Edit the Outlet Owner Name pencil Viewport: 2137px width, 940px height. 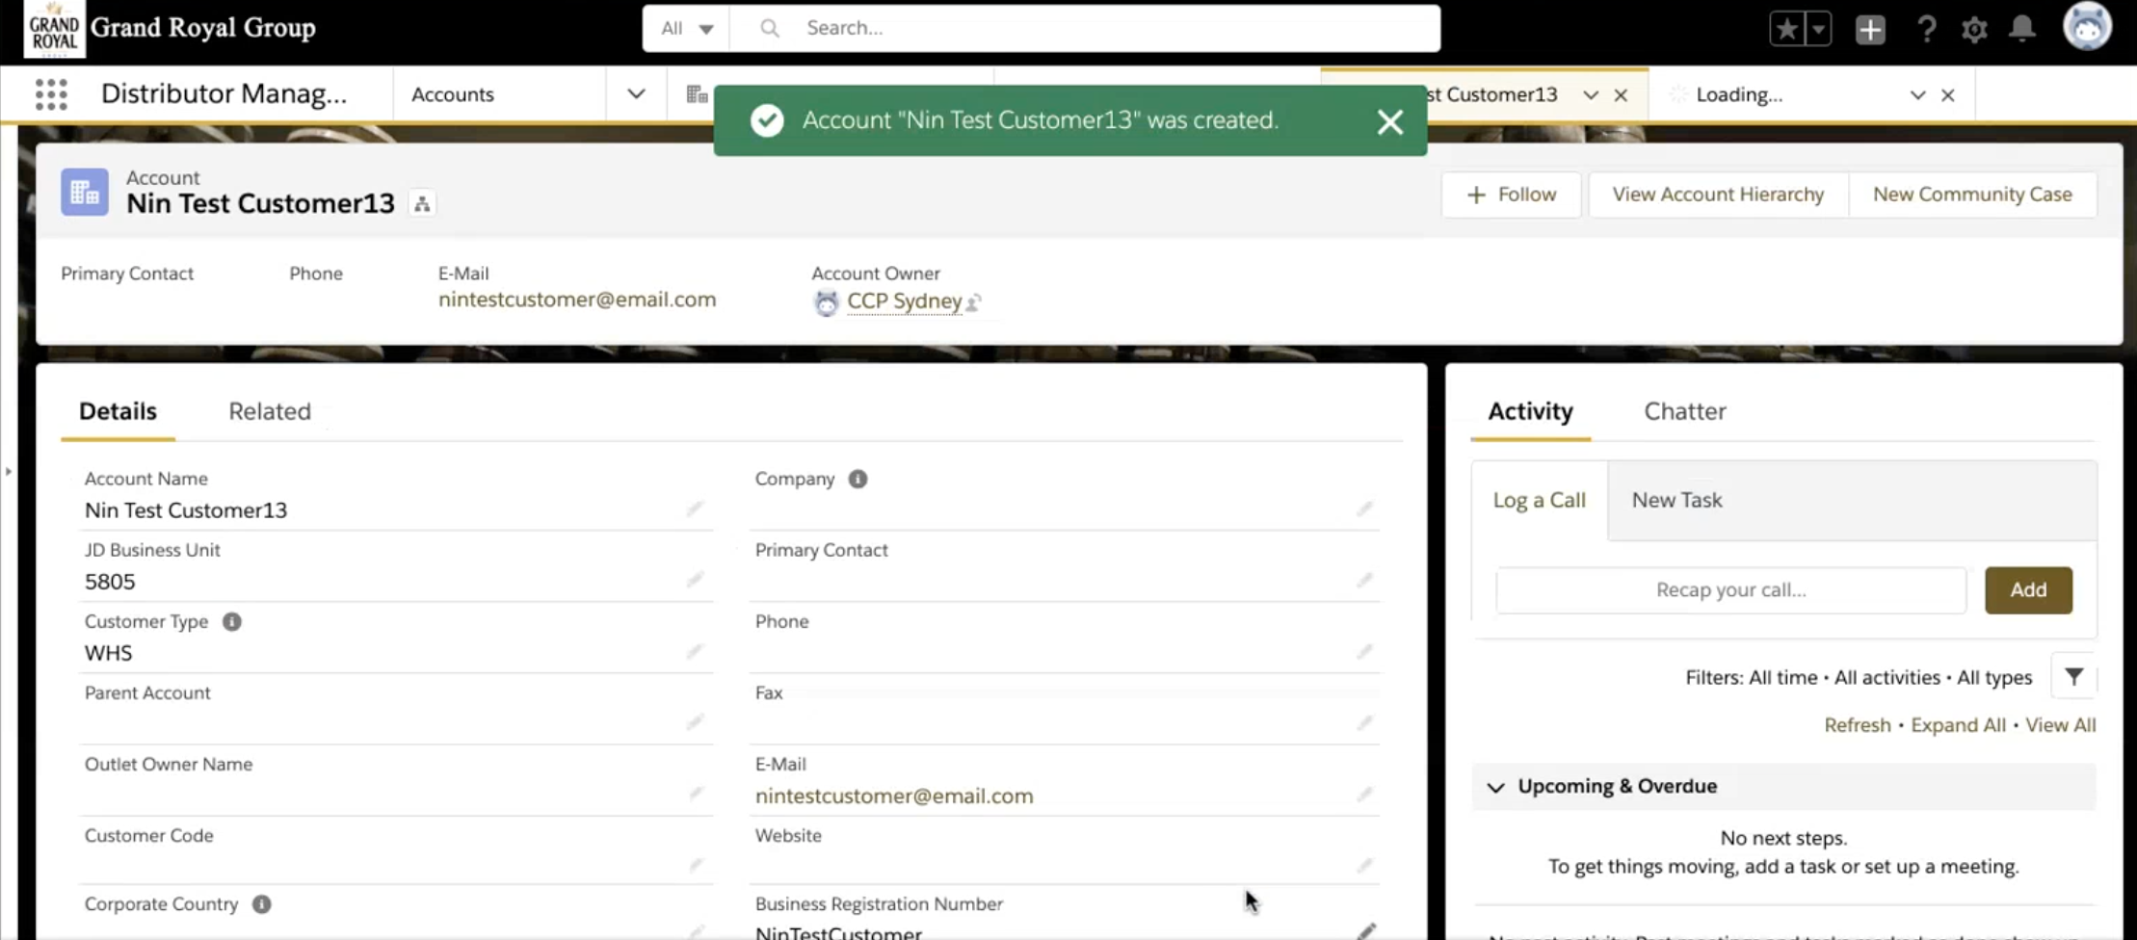(x=695, y=794)
